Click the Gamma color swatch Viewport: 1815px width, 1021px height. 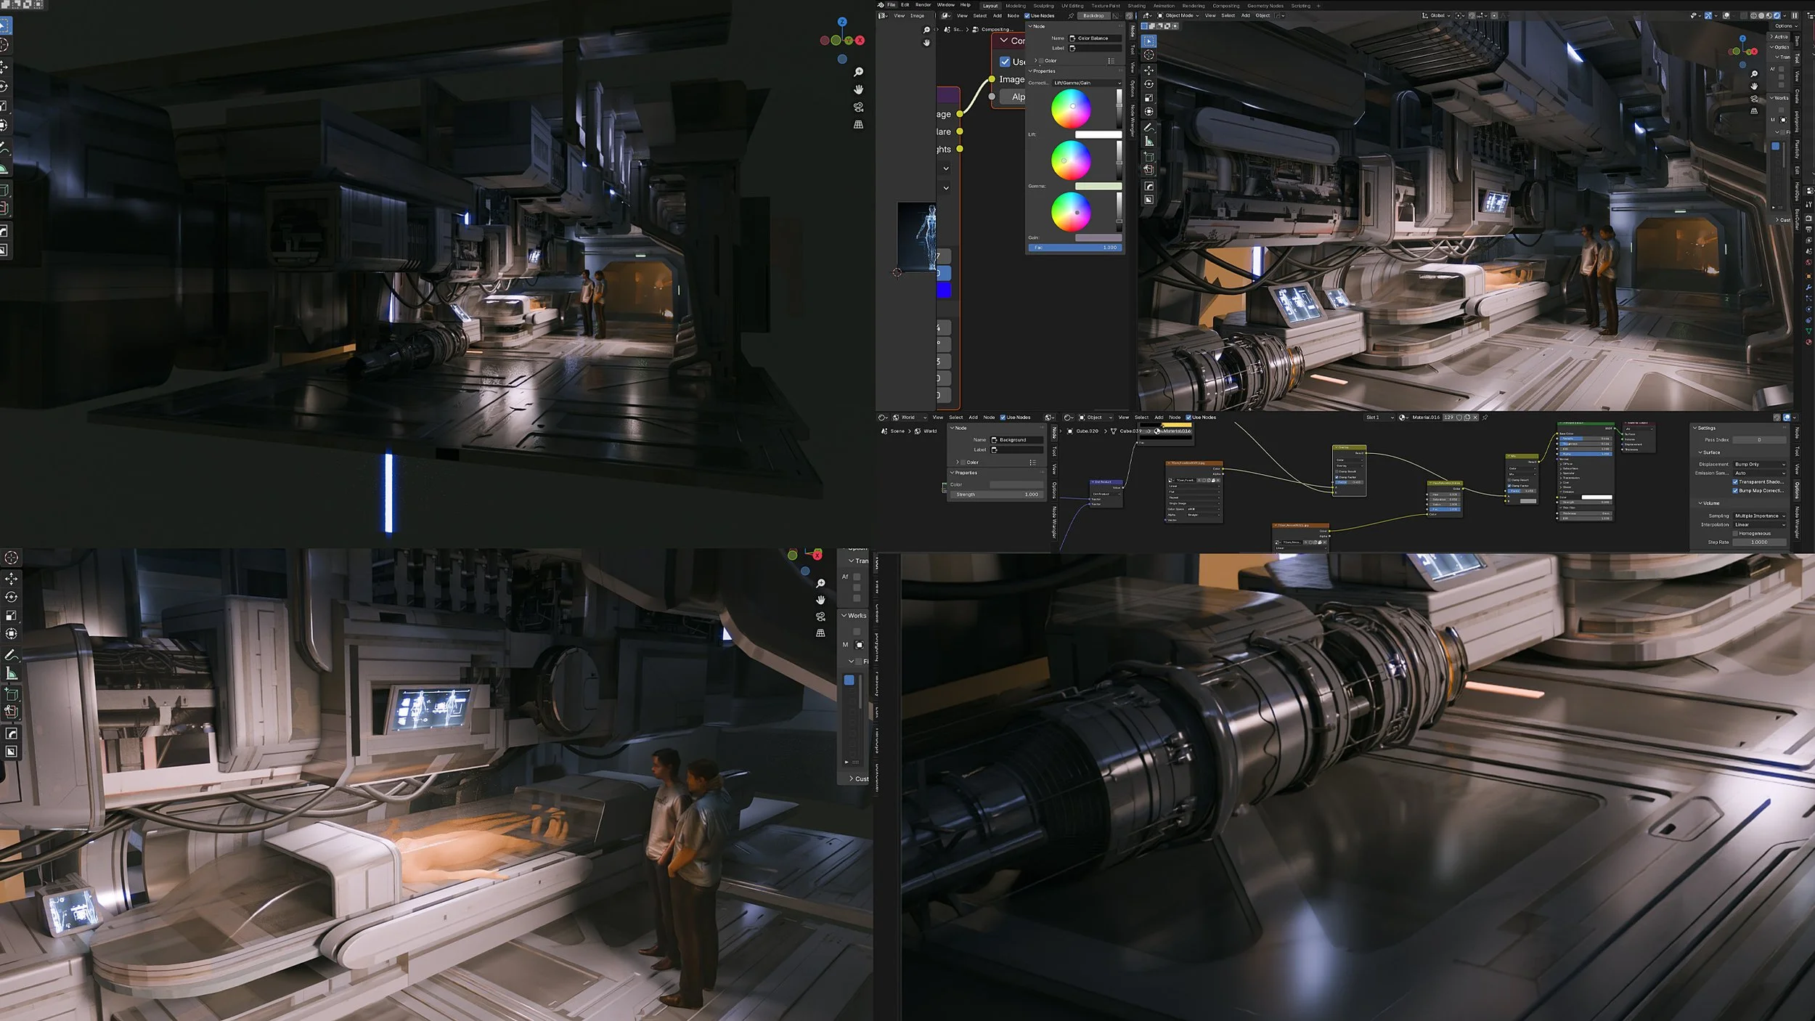coord(1098,187)
